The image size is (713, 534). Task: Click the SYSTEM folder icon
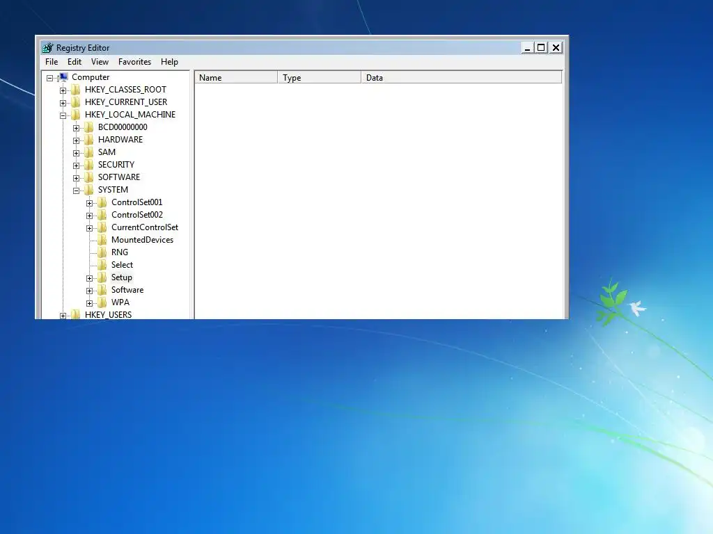coord(89,190)
